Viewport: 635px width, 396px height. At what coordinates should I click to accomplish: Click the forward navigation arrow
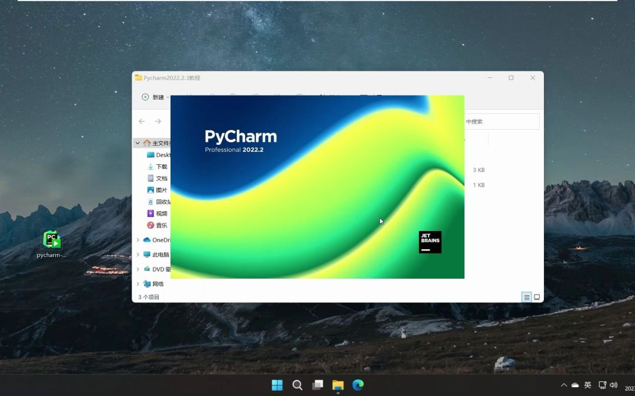pyautogui.click(x=157, y=121)
